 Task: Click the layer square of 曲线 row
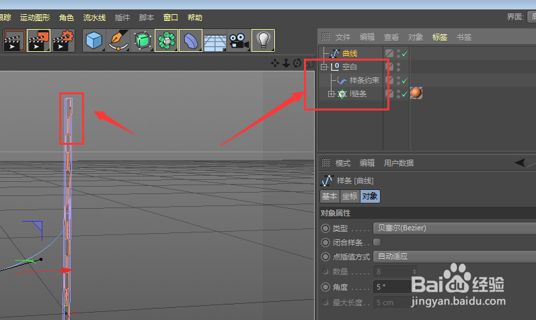coord(389,53)
